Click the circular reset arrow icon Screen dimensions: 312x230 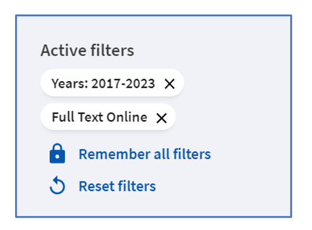57,185
